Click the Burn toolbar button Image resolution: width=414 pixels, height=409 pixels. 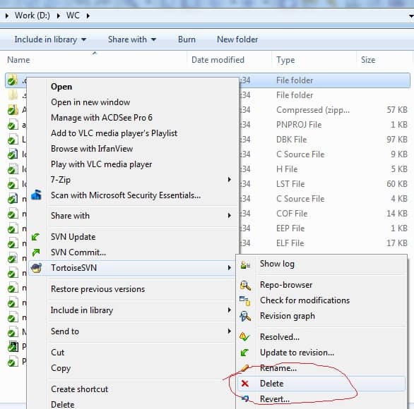[x=187, y=39]
